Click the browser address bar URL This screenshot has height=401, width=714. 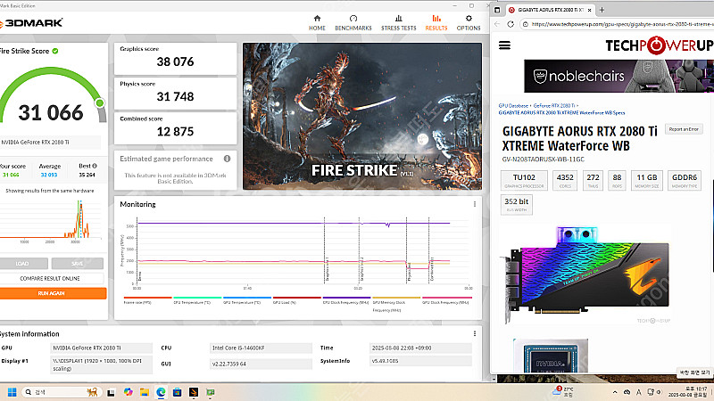(622, 24)
